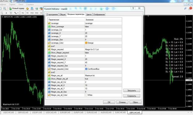The image size is (193, 115).
Task: Click the Сброс reset button
Action: point(135,102)
